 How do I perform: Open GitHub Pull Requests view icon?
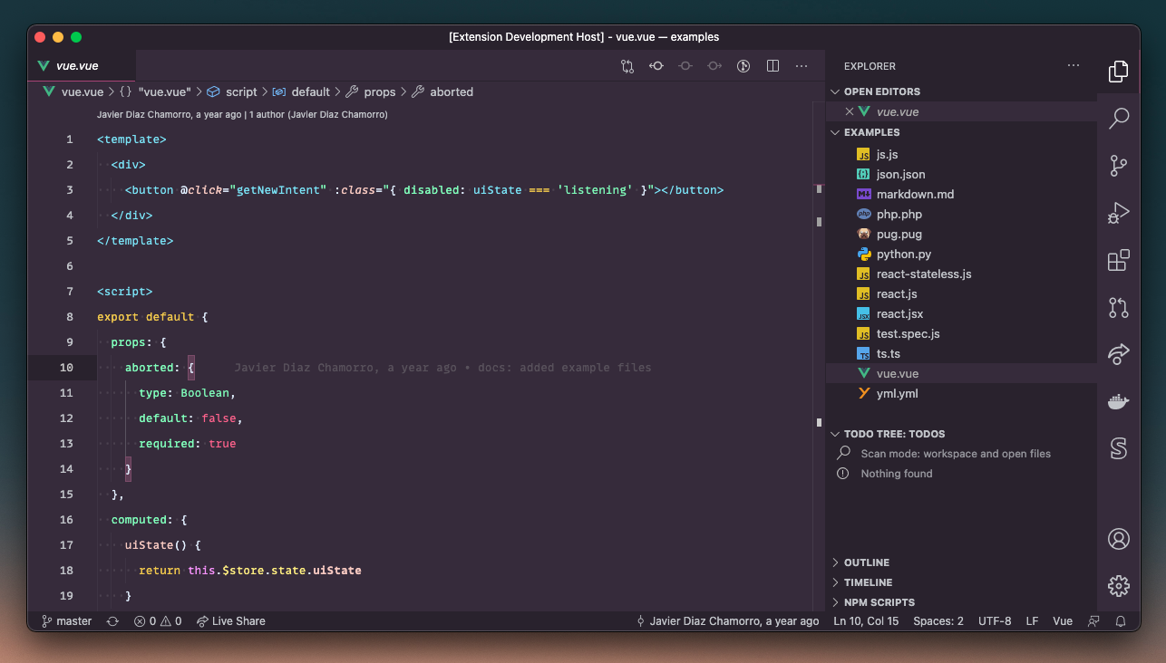[1119, 307]
